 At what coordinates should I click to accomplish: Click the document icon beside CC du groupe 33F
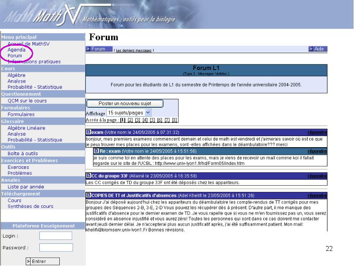[88, 176]
